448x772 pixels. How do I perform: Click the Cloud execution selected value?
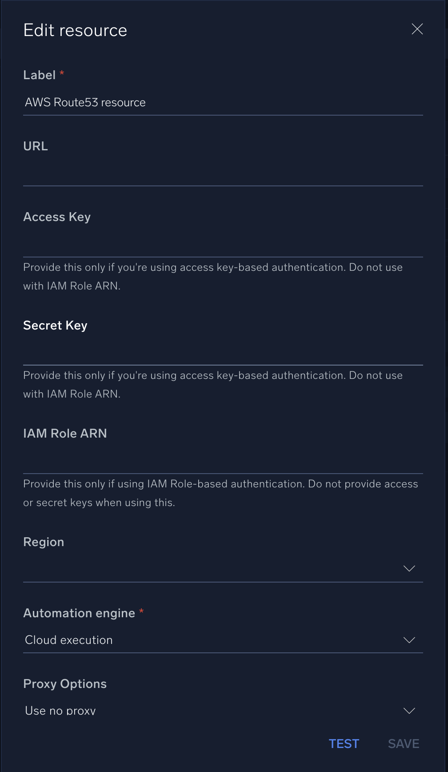pyautogui.click(x=69, y=640)
